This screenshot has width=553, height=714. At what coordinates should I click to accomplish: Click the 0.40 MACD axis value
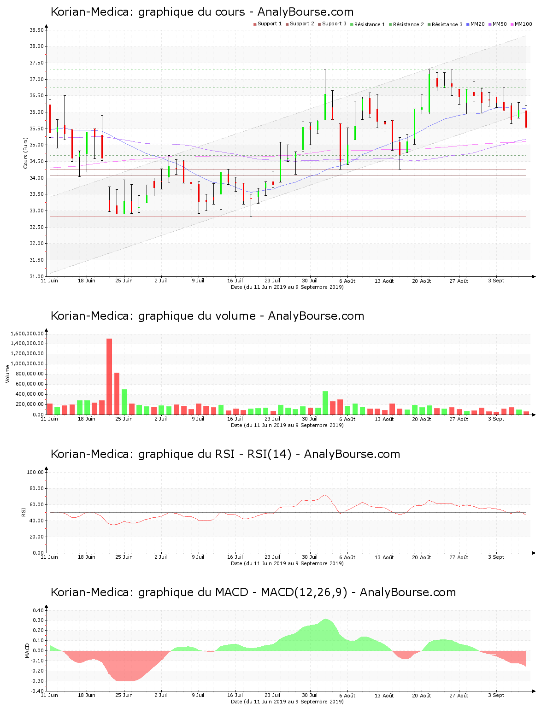39,610
